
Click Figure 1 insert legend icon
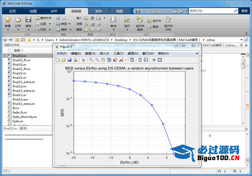coord(146,60)
